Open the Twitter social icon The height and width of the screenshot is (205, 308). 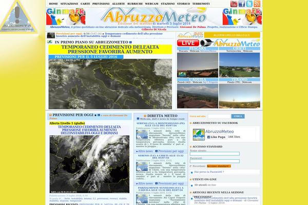(249, 4)
